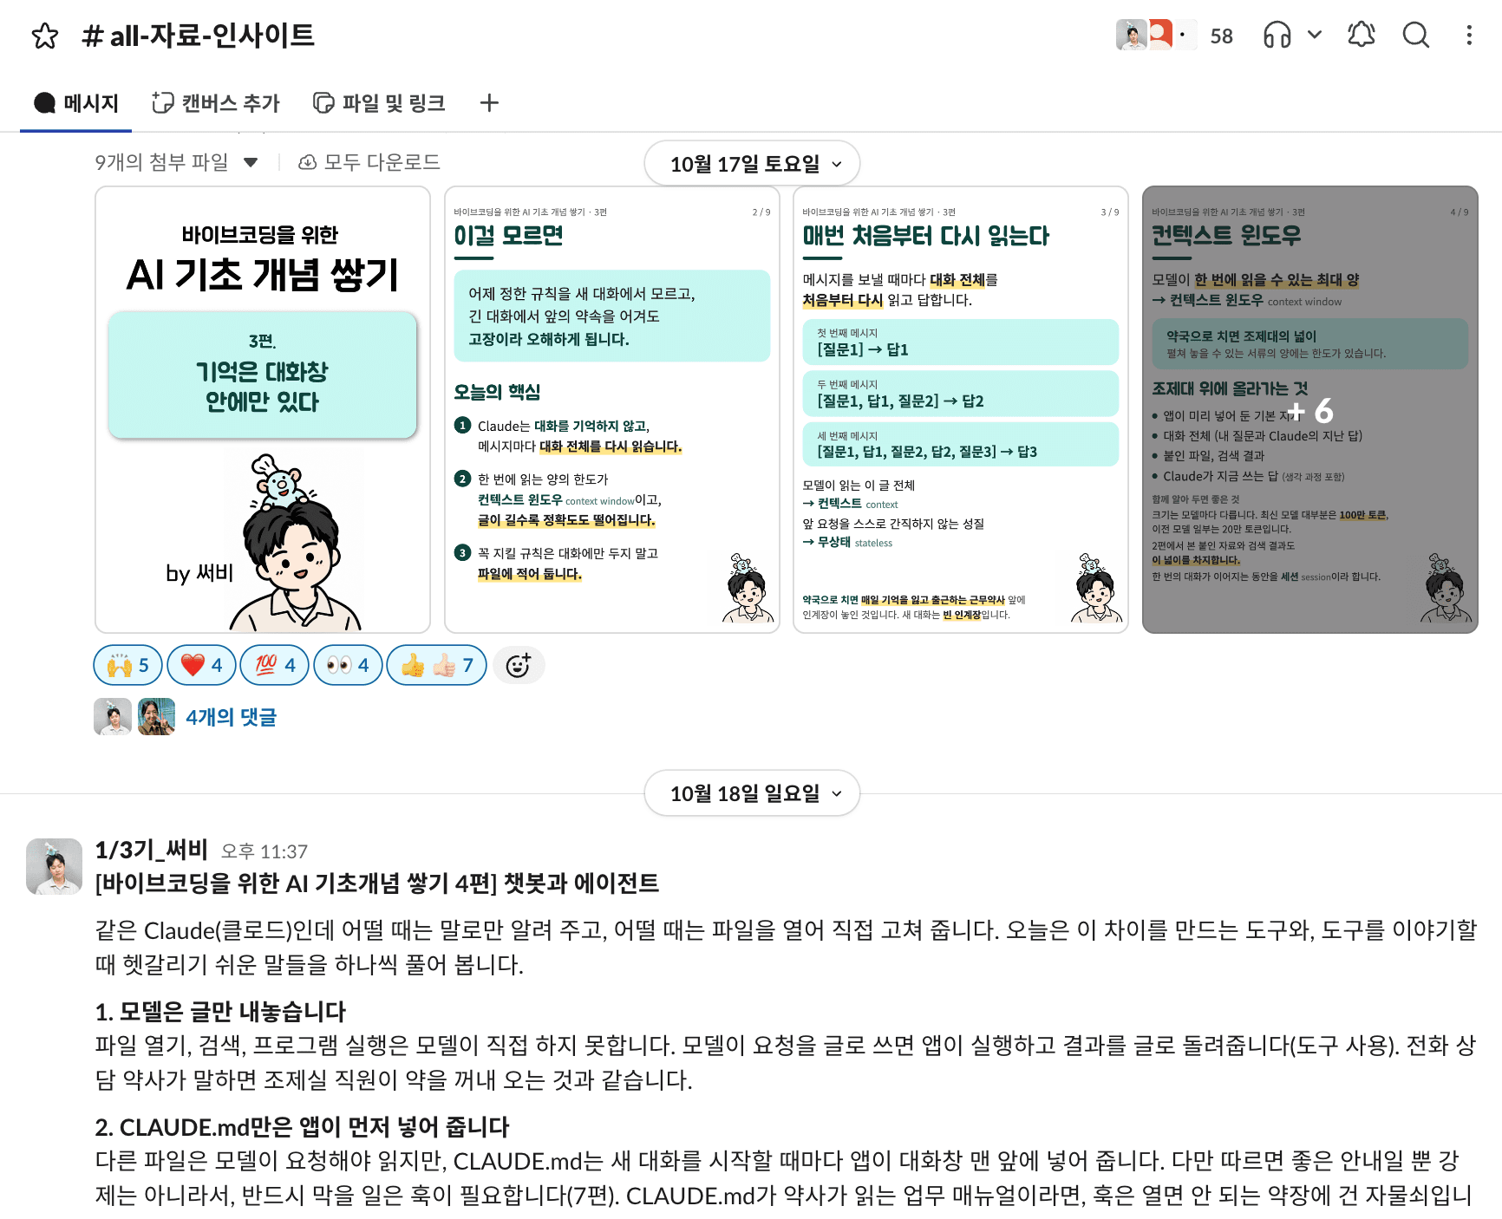This screenshot has height=1219, width=1502.
Task: Open the AI 기초 개념 쌓기 cover thumbnail
Action: [x=263, y=410]
